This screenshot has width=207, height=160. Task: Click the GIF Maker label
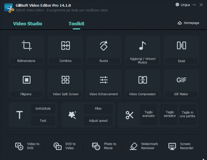coord(181,94)
